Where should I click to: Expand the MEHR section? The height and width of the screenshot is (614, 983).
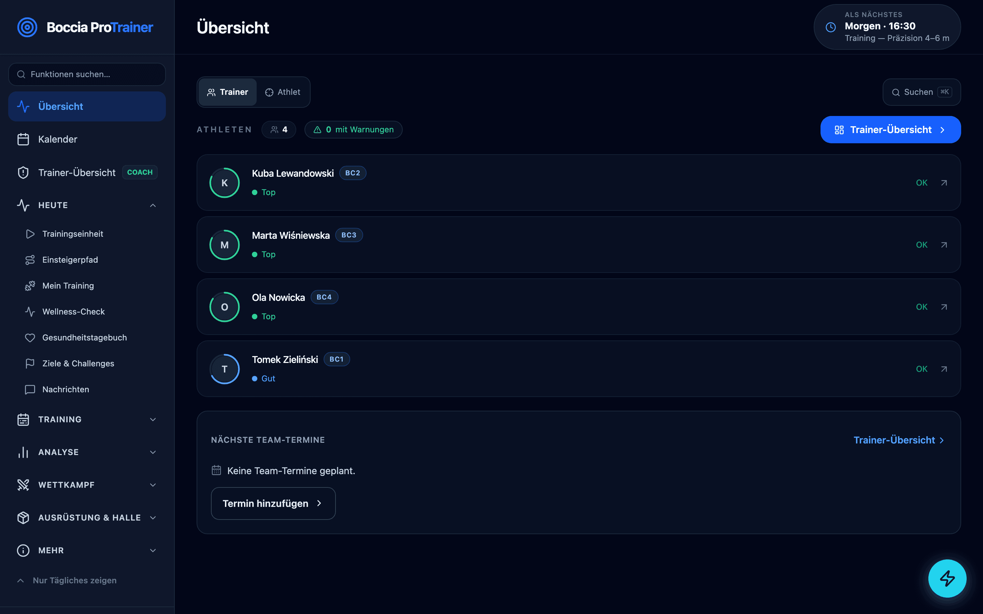(87, 551)
